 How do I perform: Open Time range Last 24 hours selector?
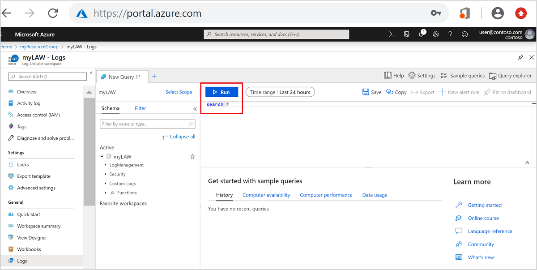(x=280, y=92)
